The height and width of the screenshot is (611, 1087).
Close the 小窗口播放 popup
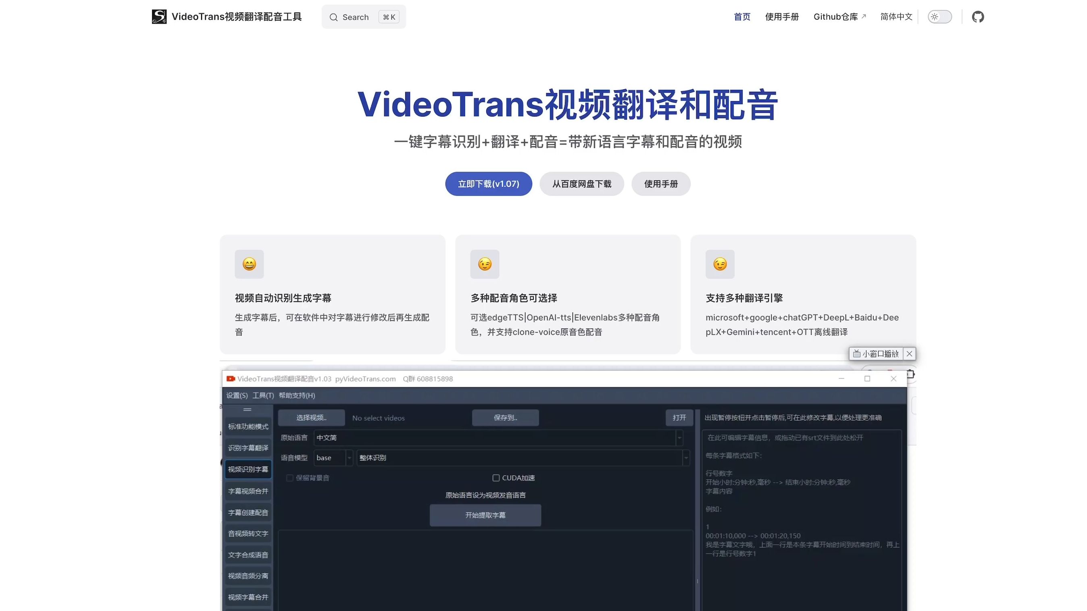[x=909, y=353]
